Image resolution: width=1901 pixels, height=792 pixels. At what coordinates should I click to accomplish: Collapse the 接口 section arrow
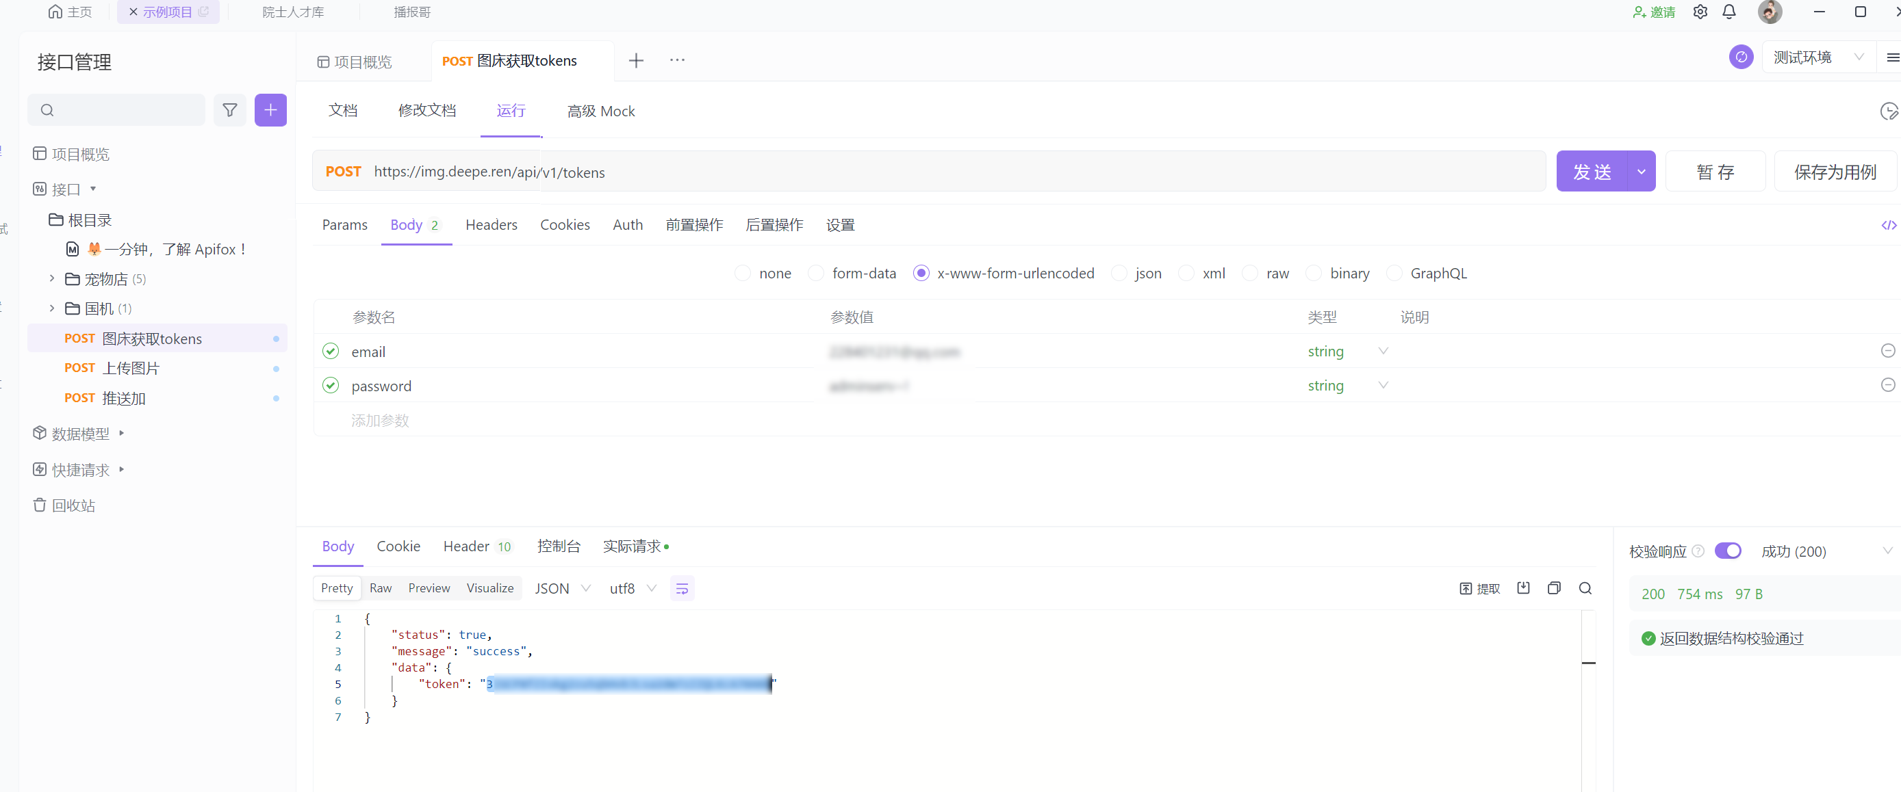pos(93,189)
